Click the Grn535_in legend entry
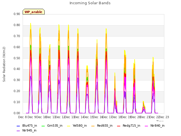The width and height of the screenshot is (181, 136). 52,126
